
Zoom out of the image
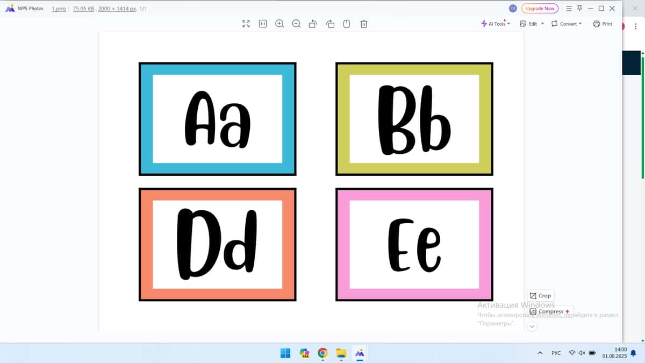click(x=296, y=24)
